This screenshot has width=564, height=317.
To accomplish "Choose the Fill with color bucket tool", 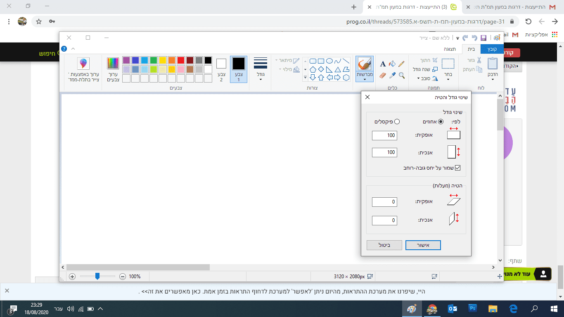I will 392,64.
